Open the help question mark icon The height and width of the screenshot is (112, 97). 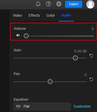[x=48, y=4]
